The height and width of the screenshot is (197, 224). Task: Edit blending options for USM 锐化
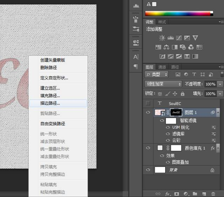[x=213, y=127]
